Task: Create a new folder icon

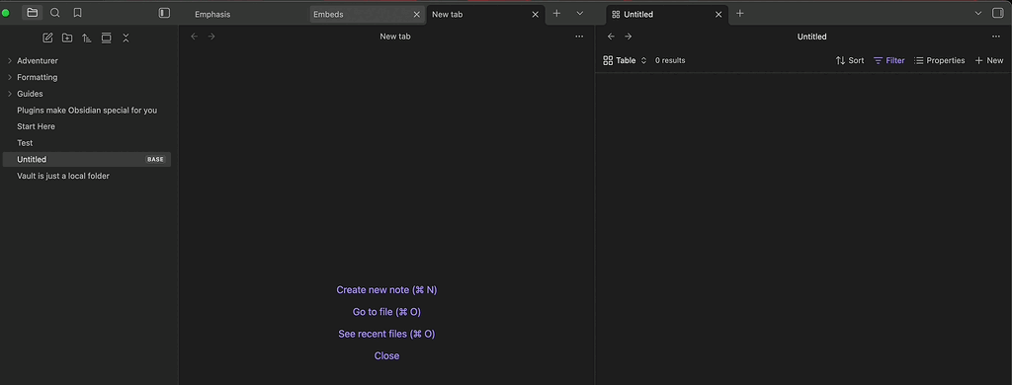Action: (x=67, y=38)
